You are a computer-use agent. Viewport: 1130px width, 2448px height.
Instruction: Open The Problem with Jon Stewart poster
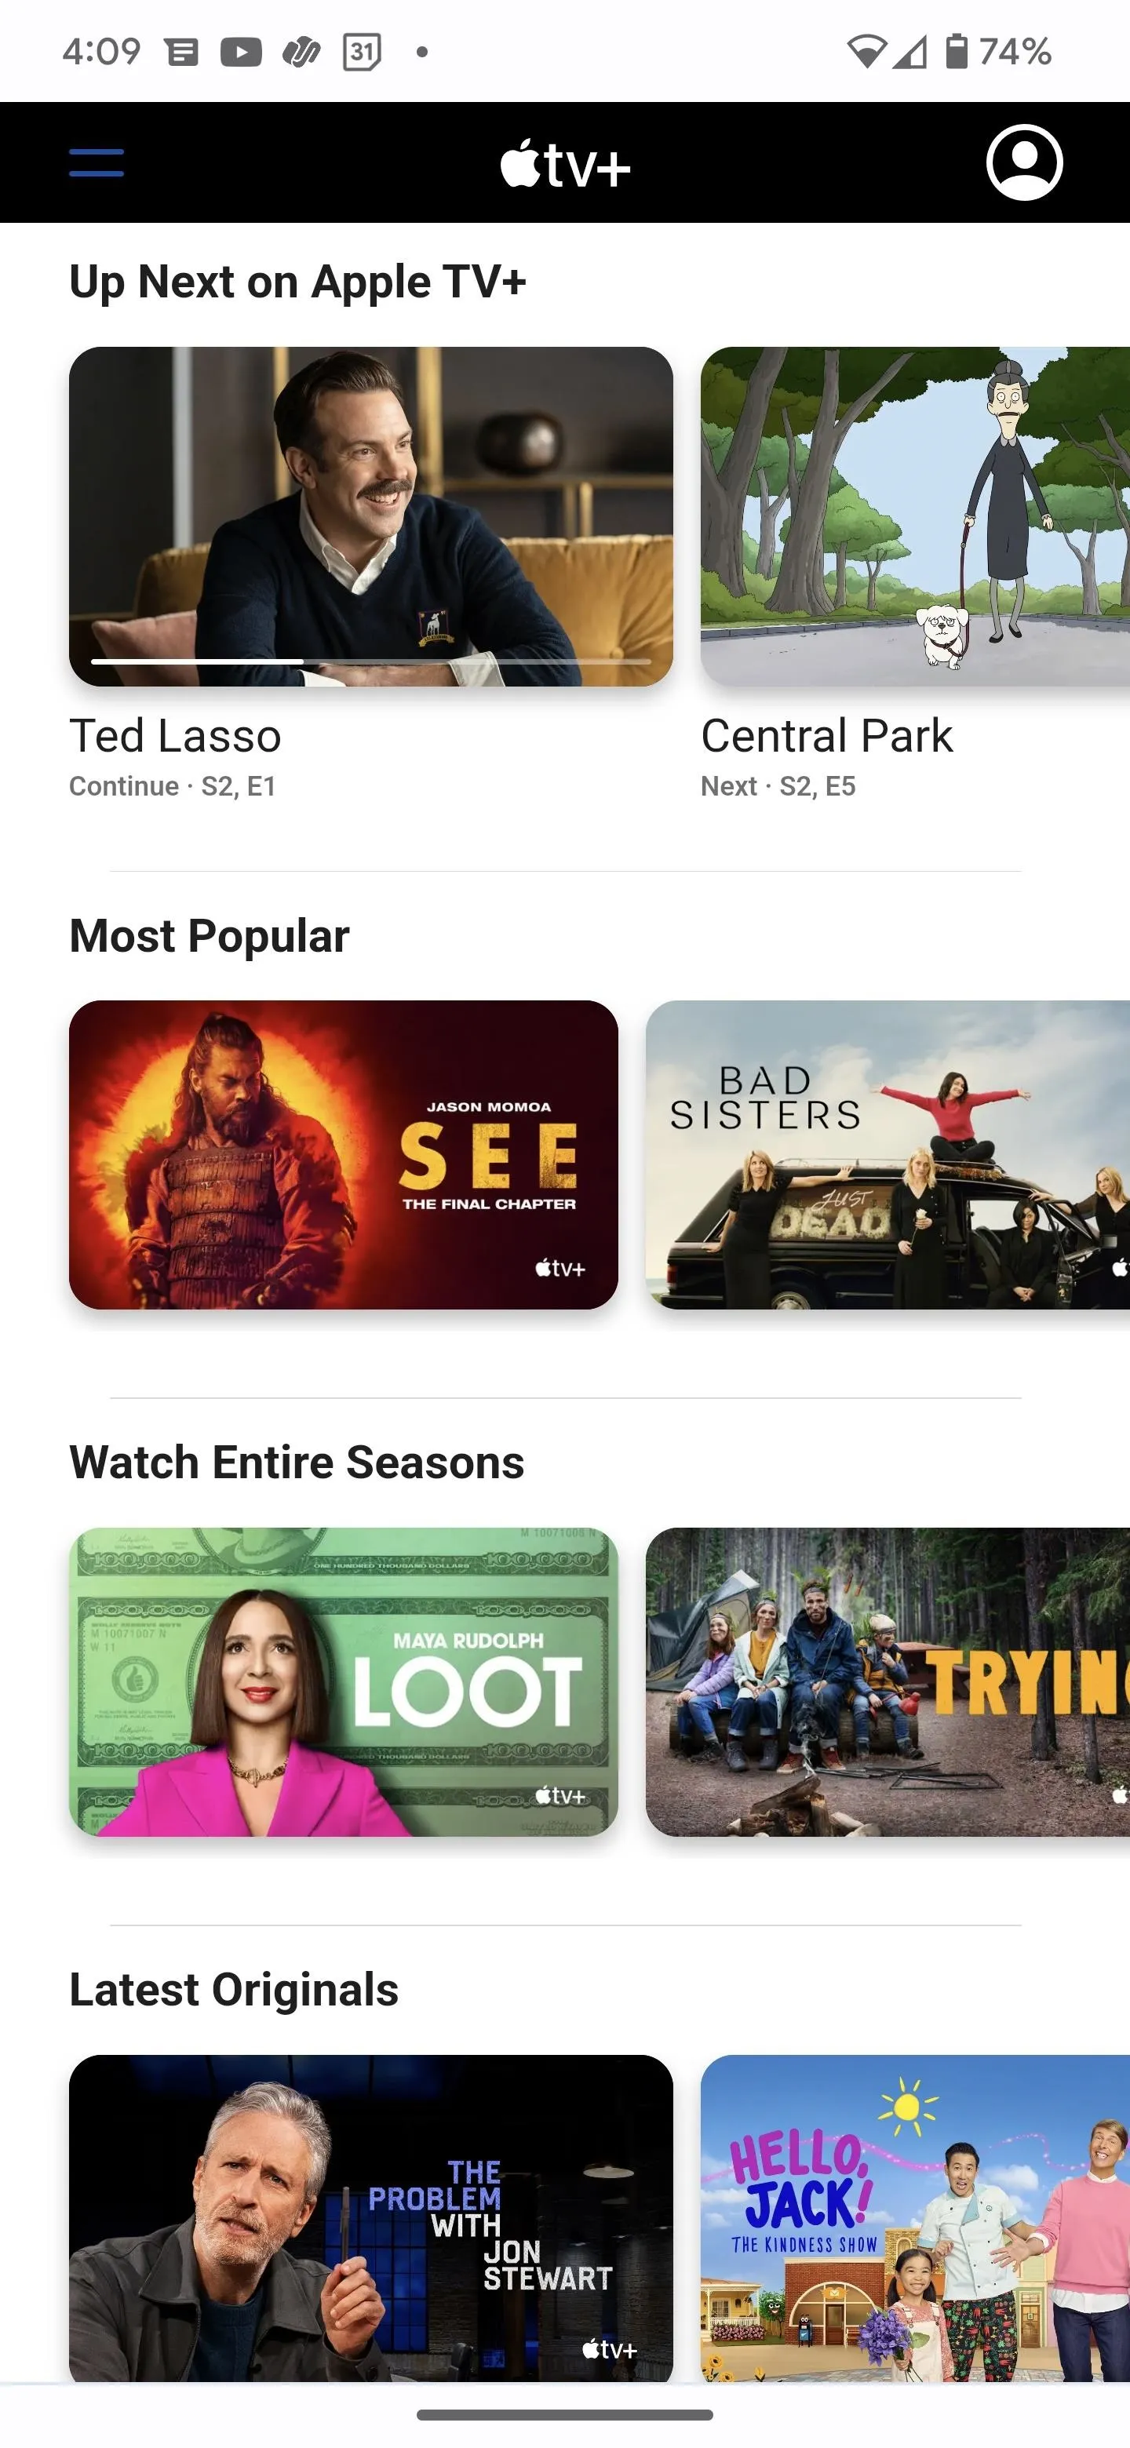pyautogui.click(x=370, y=2217)
